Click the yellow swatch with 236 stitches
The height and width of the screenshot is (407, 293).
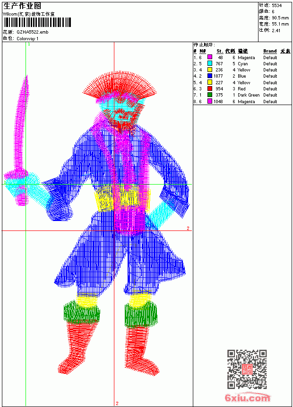tap(210, 70)
